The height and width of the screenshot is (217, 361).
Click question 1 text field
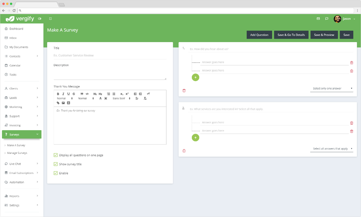tap(271, 49)
